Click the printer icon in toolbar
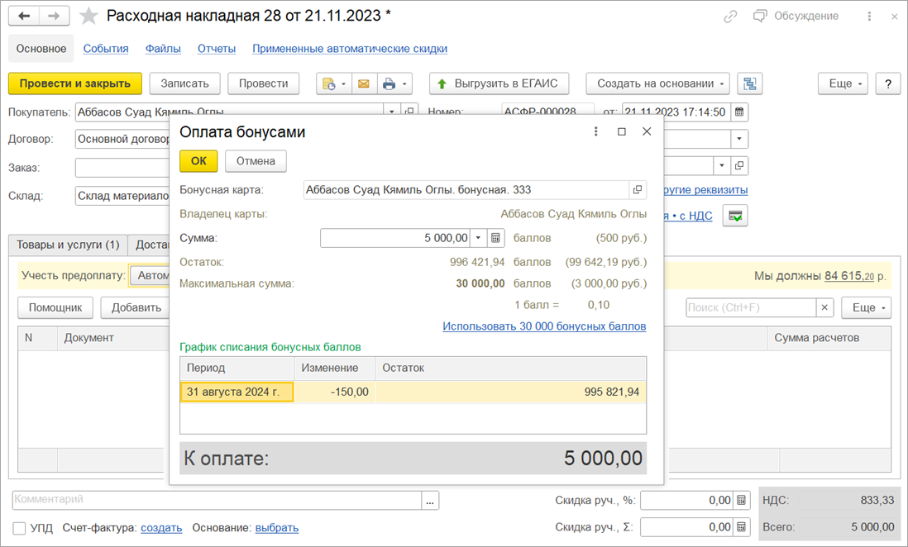908x547 pixels. (388, 83)
